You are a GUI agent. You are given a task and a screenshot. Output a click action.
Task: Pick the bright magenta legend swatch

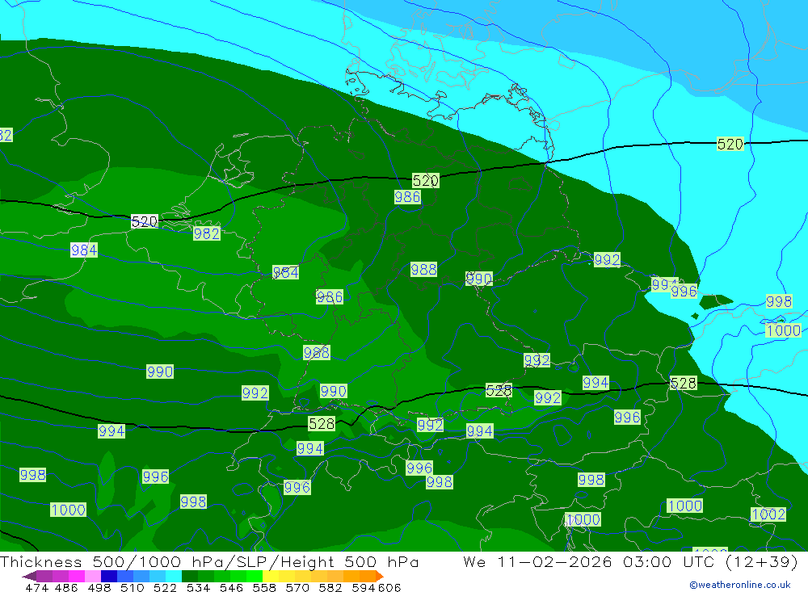pos(77,576)
